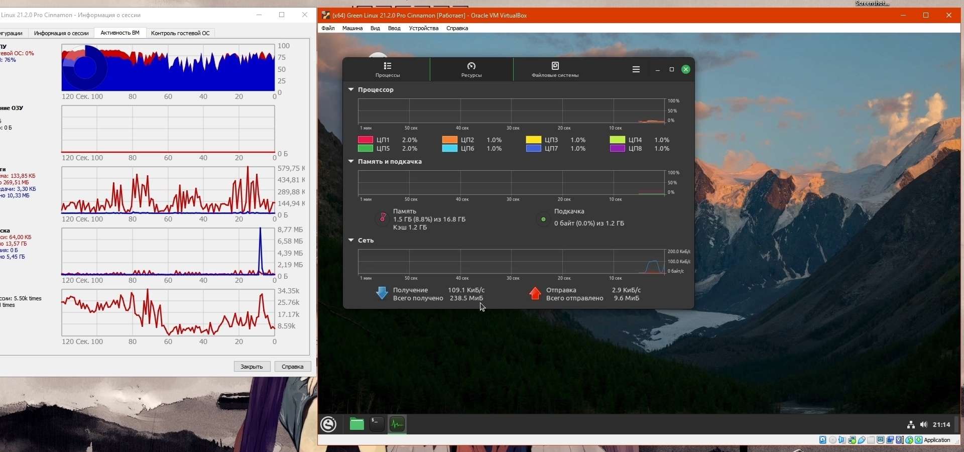Change the ЦП6 cyan color swatch

point(449,149)
